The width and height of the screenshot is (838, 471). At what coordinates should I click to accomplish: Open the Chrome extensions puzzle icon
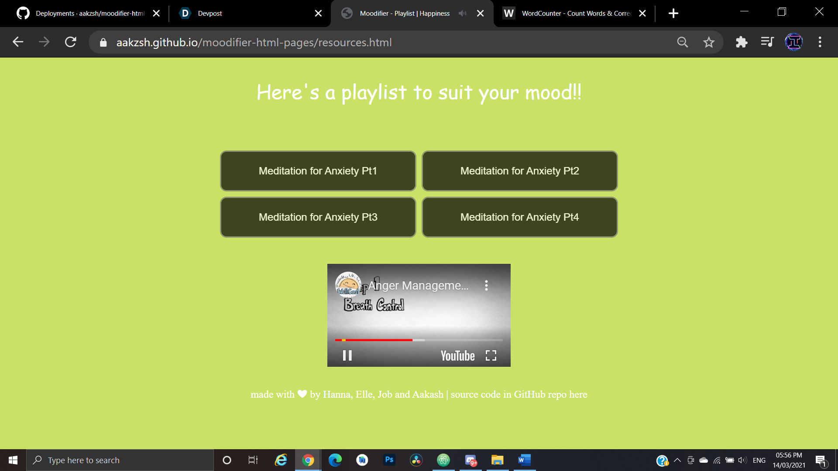point(742,42)
